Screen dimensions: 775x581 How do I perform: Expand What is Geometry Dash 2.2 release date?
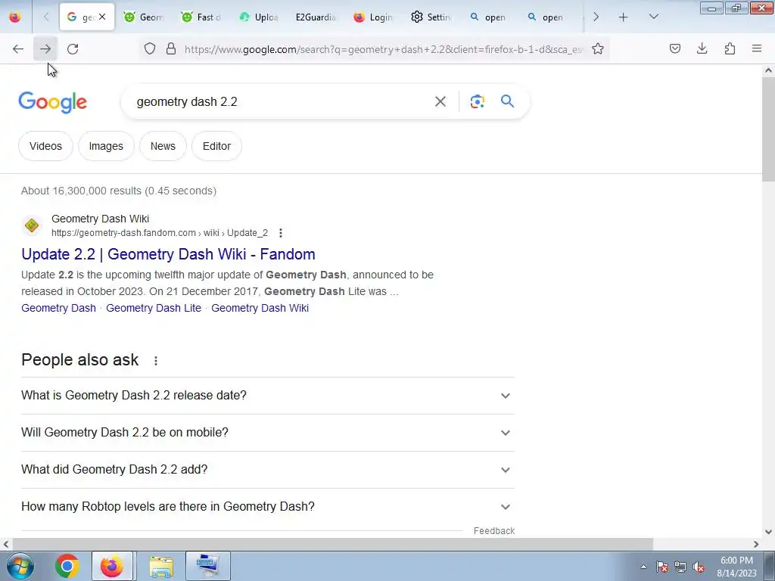tap(268, 396)
